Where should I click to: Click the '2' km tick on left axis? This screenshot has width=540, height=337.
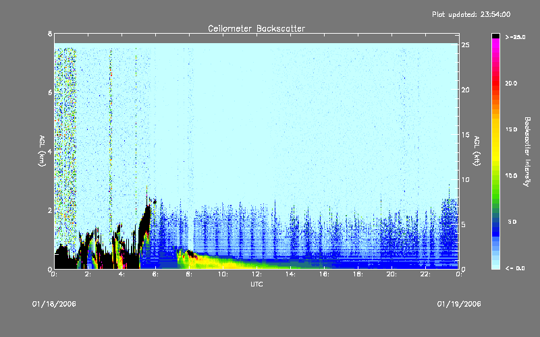(50, 210)
